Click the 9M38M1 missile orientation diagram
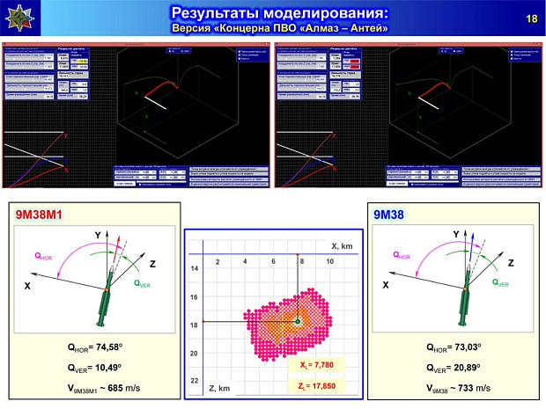 click(94, 280)
